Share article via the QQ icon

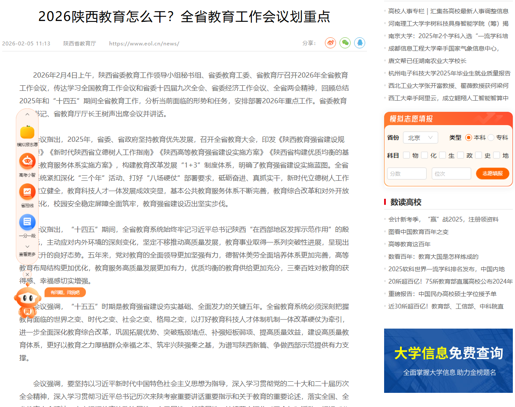pyautogui.click(x=360, y=43)
